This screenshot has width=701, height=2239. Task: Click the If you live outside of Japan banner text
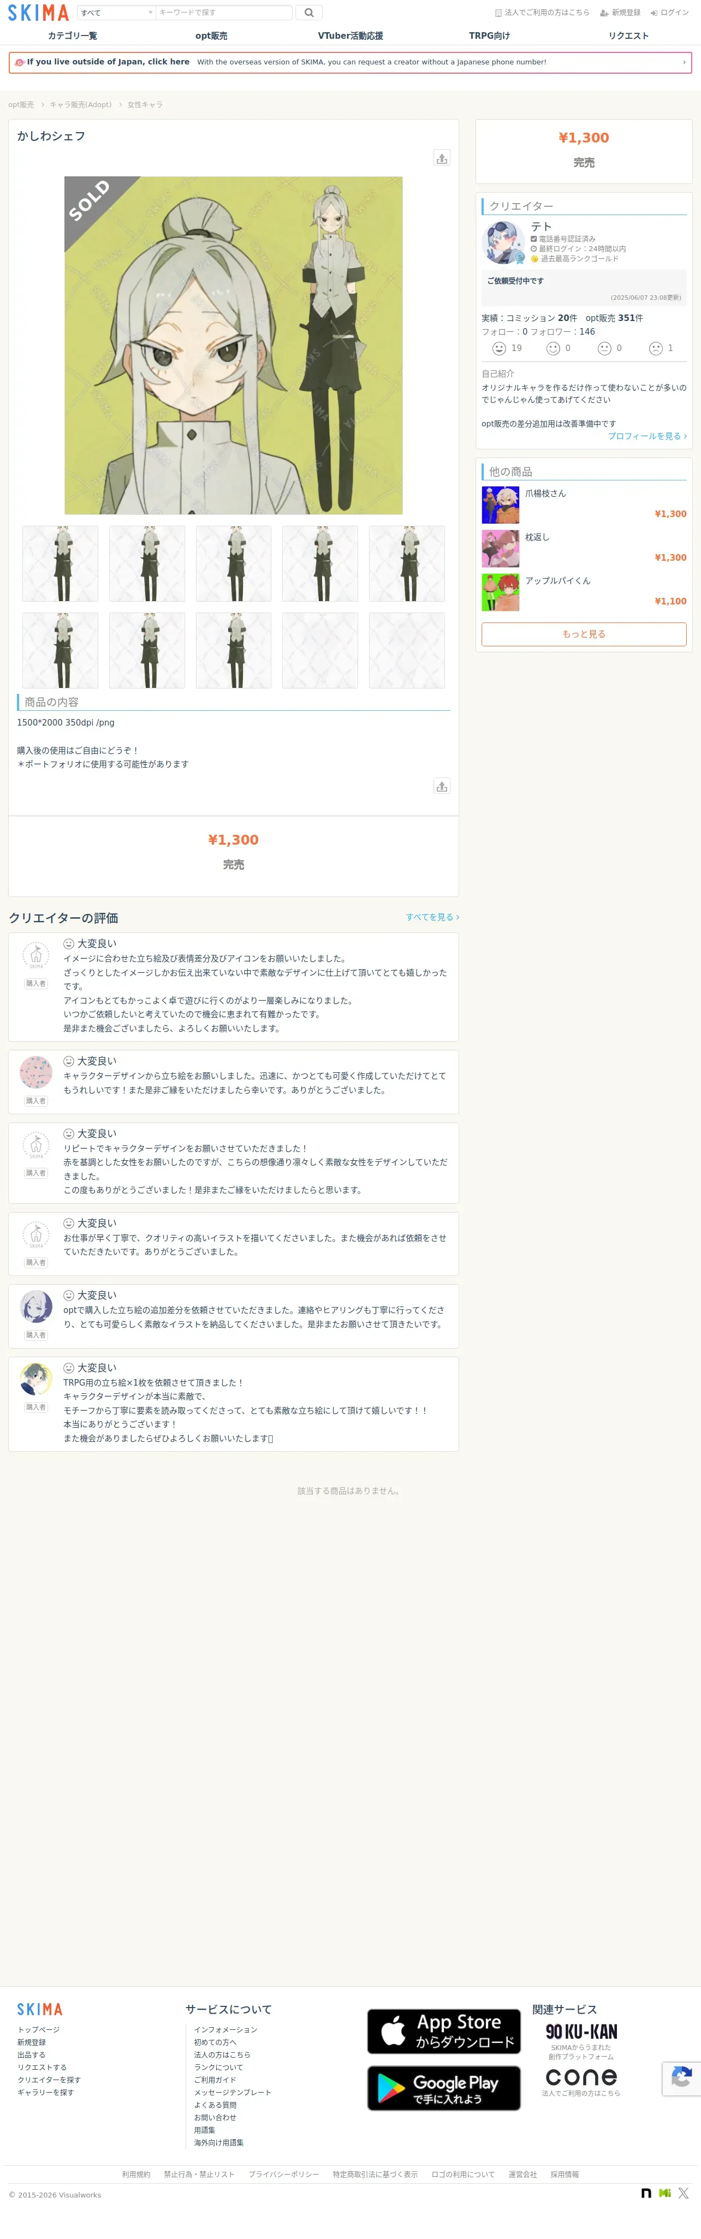[108, 62]
